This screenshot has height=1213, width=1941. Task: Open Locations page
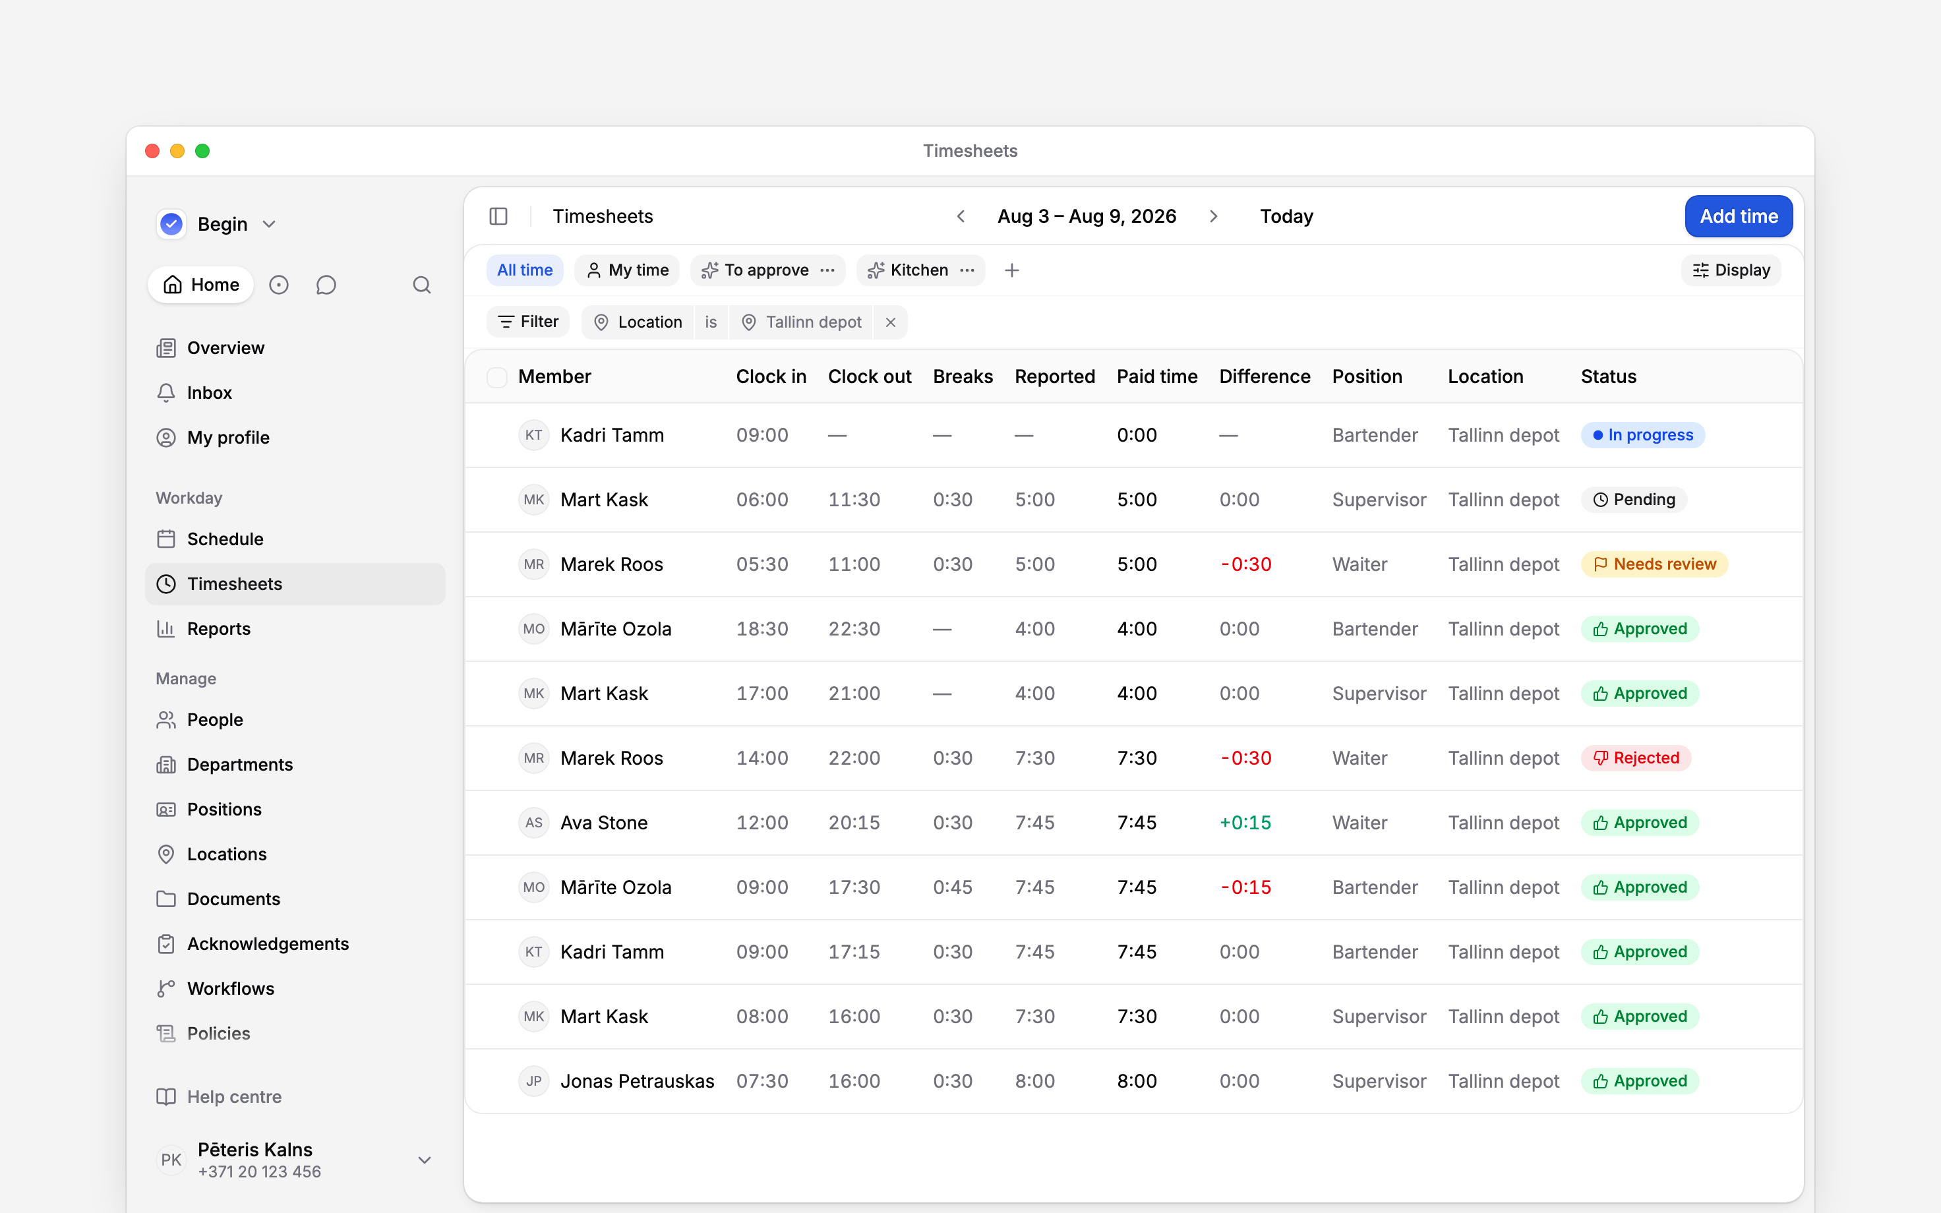[x=294, y=854]
